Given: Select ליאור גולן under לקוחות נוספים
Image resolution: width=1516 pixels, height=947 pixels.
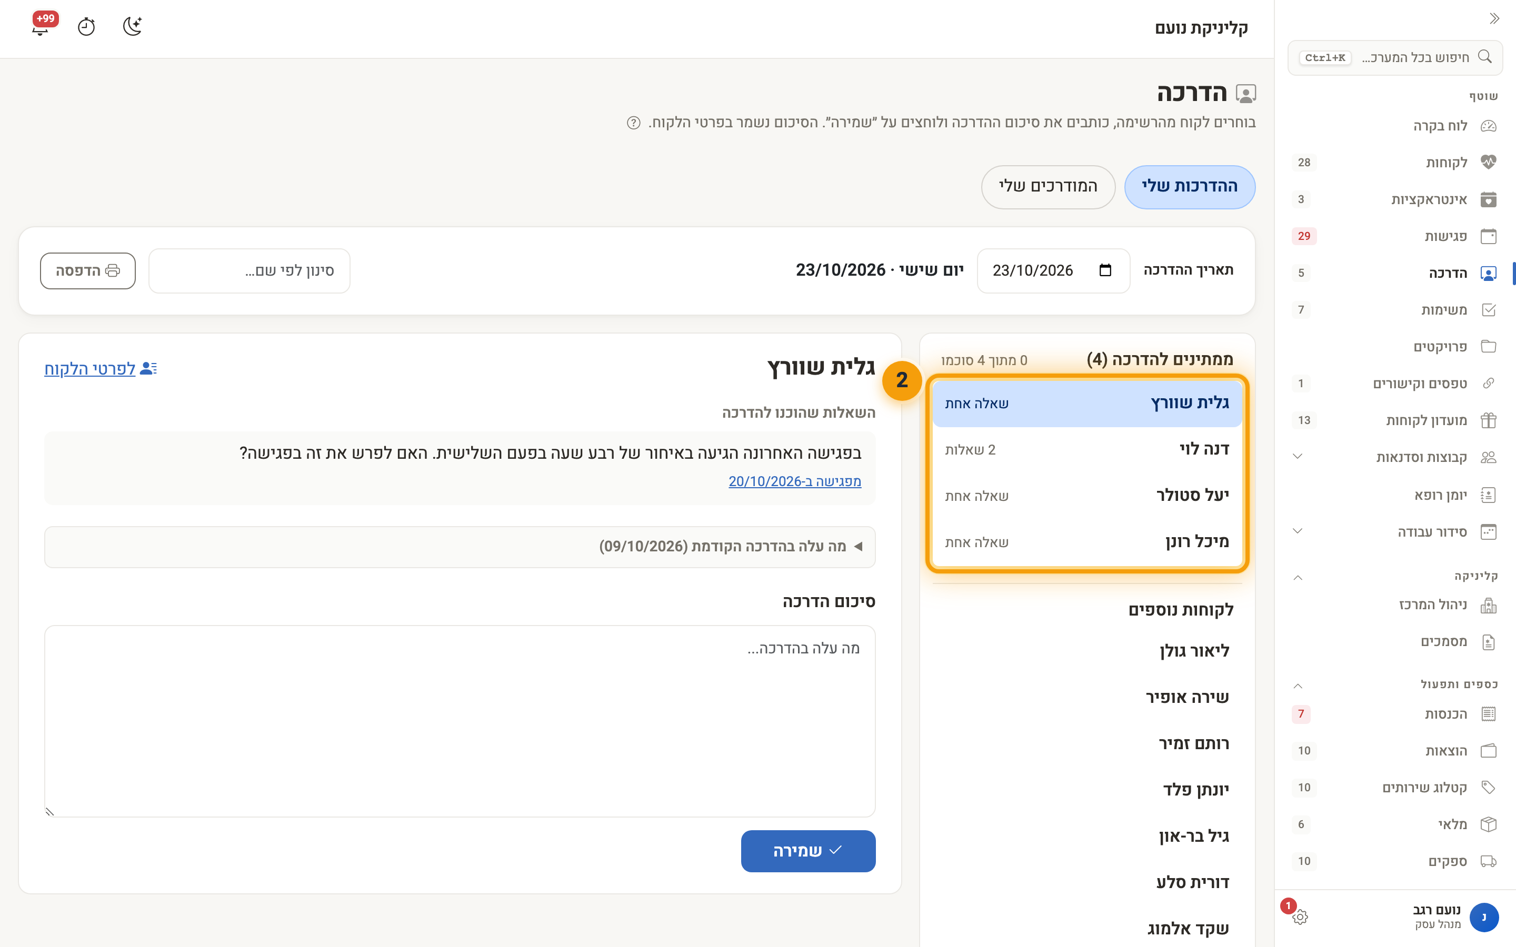Looking at the screenshot, I should pos(1087,651).
